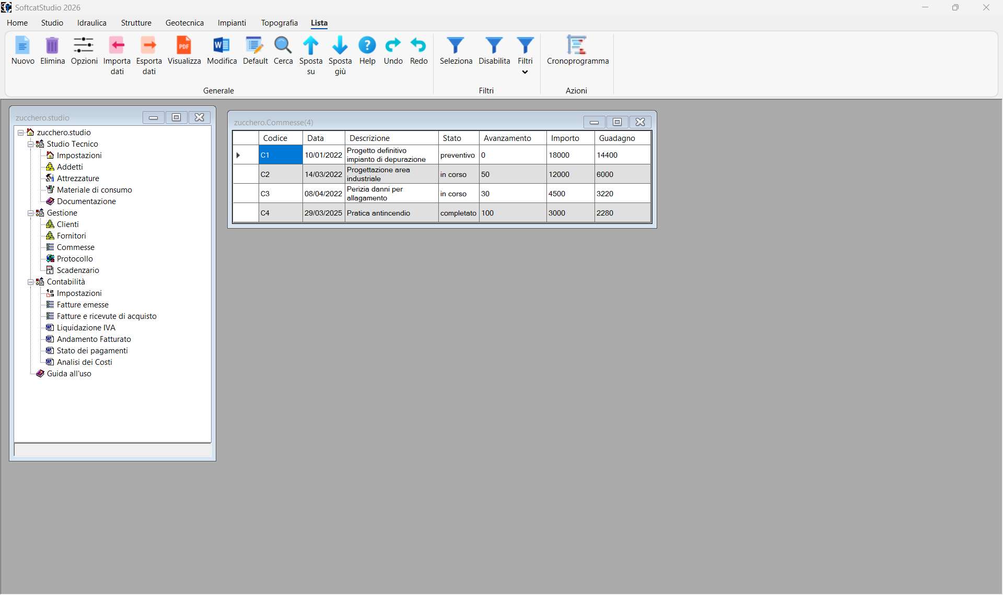Select Fornitori in the tree
1003x595 pixels.
71,236
